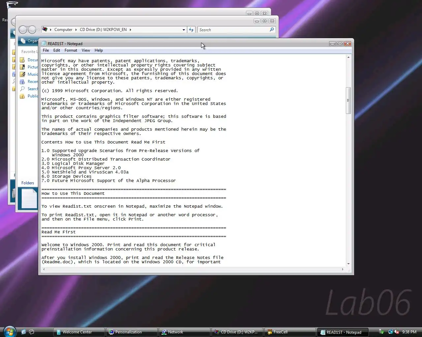Click Computer in the Explorer breadcrumb
Screen dimensions: 422x337
pyautogui.click(x=63, y=30)
